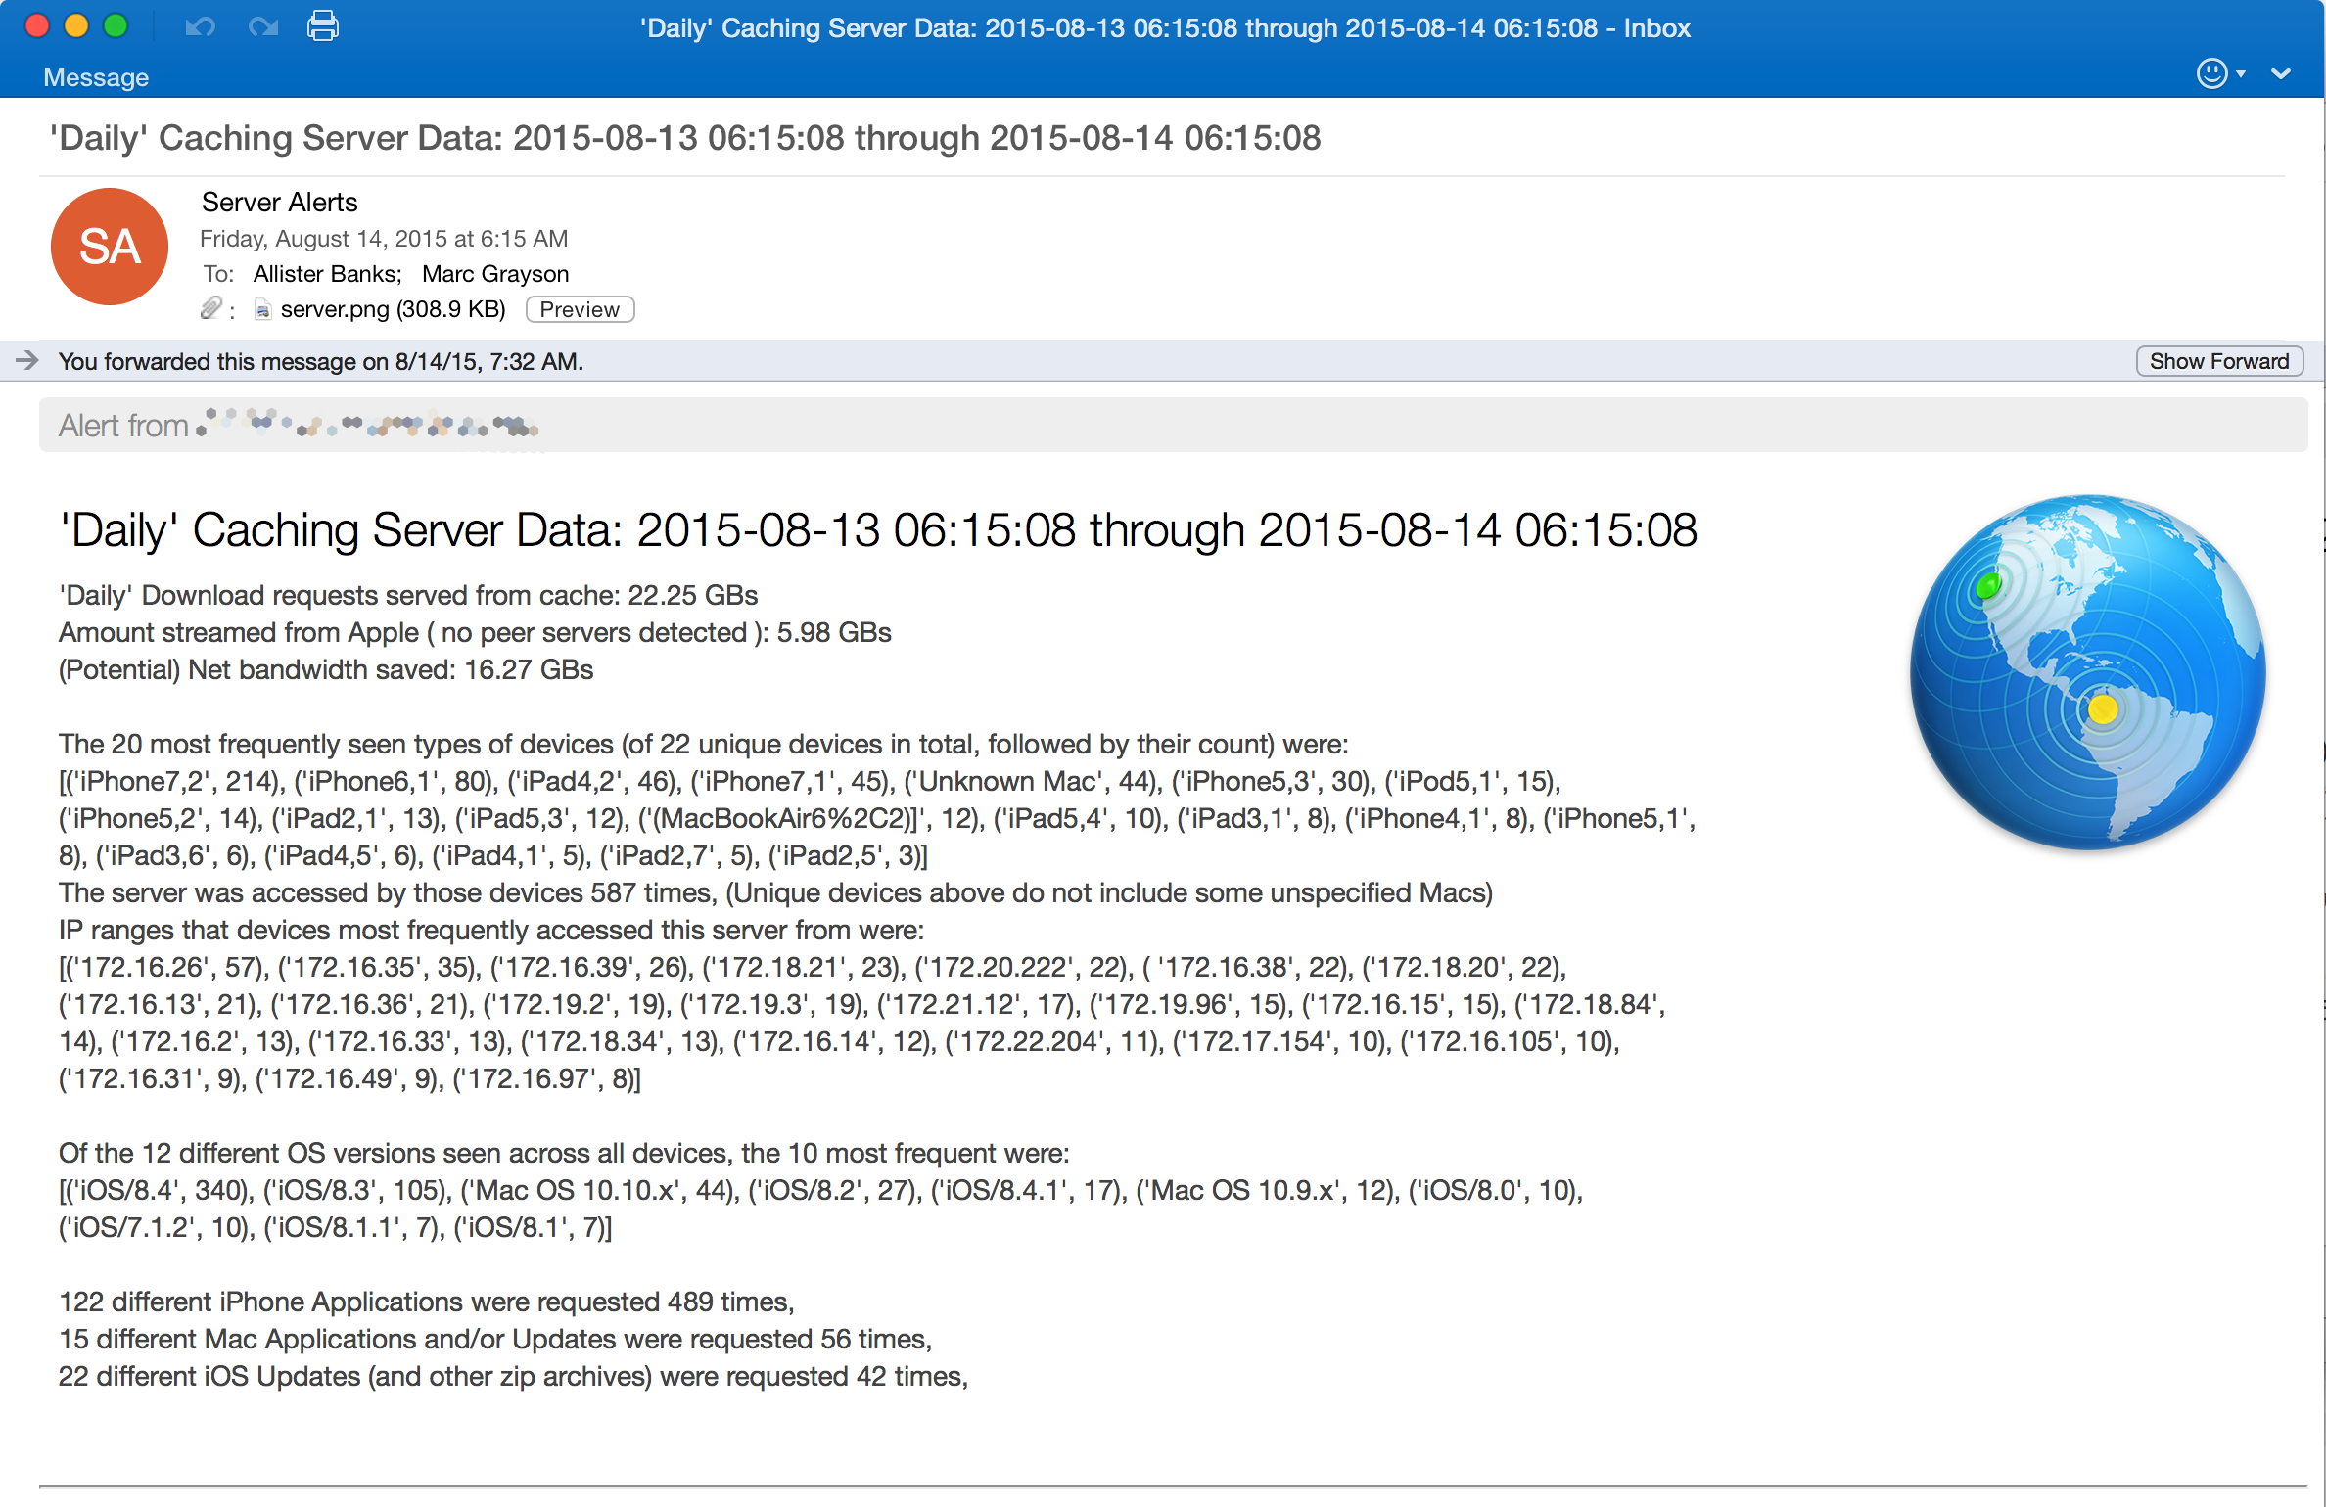Click the paperclip attachment icon
Viewport: 2326px width, 1507px height.
[x=210, y=309]
